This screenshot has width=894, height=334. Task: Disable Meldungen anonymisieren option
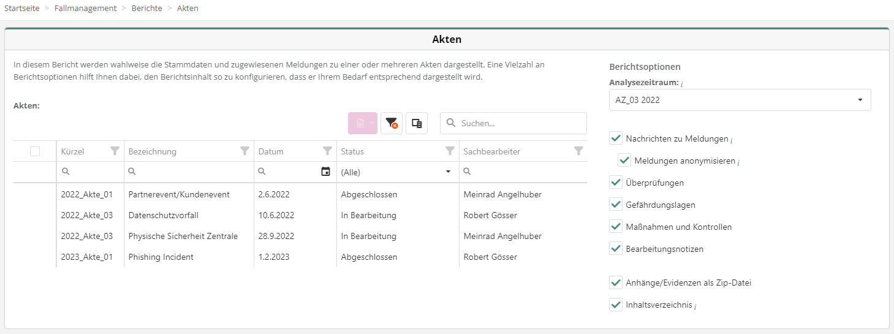(x=624, y=161)
